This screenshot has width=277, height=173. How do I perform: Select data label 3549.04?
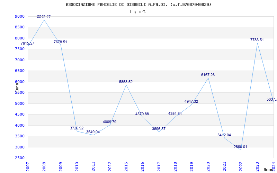[x=93, y=132]
